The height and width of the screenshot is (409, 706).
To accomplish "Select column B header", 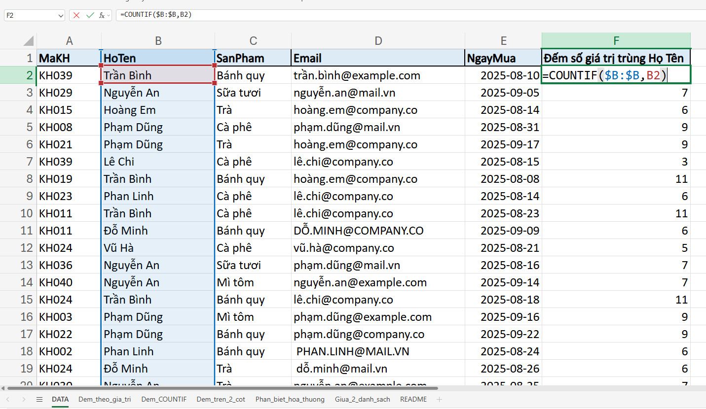I will click(158, 41).
